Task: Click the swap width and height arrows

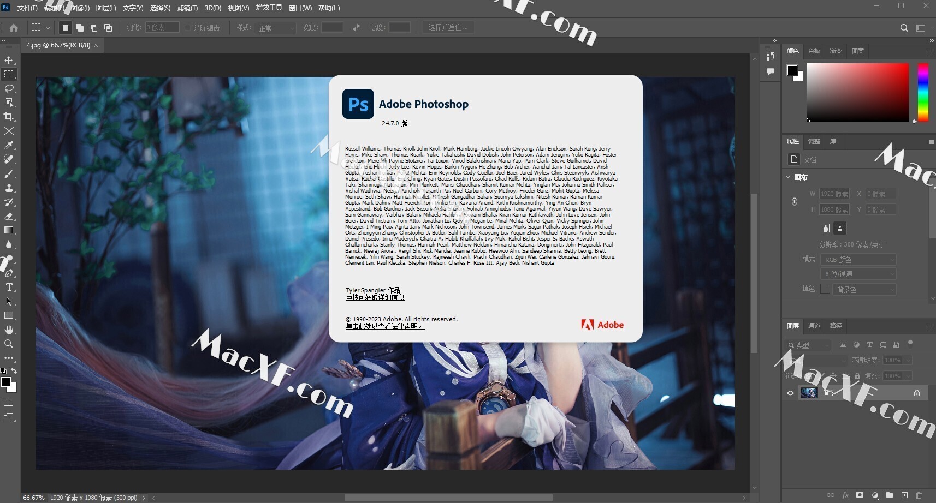Action: click(356, 27)
